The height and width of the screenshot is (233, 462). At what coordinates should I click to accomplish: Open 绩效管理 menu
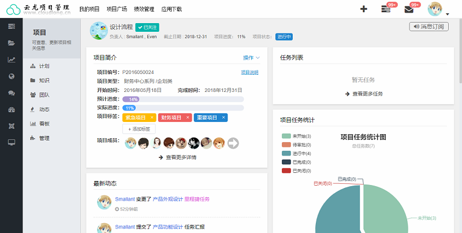pos(144,9)
